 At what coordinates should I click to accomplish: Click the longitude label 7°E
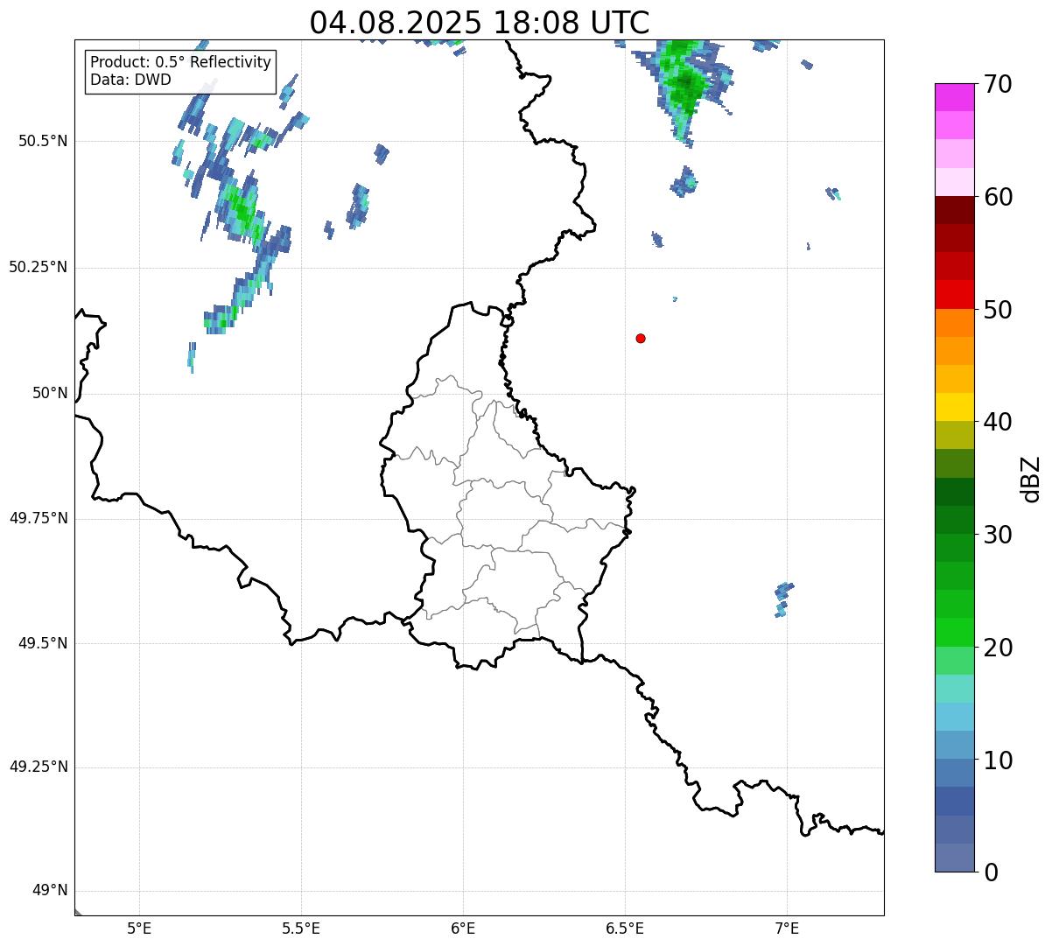pyautogui.click(x=787, y=928)
